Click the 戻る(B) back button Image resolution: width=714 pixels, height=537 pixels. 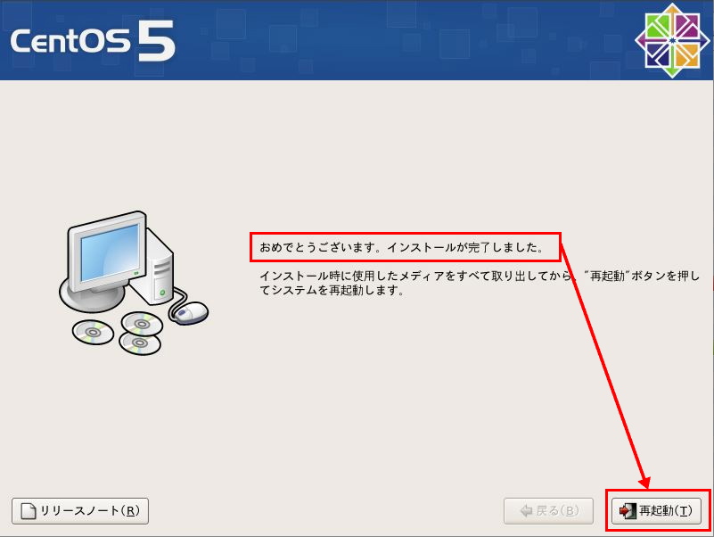[548, 511]
